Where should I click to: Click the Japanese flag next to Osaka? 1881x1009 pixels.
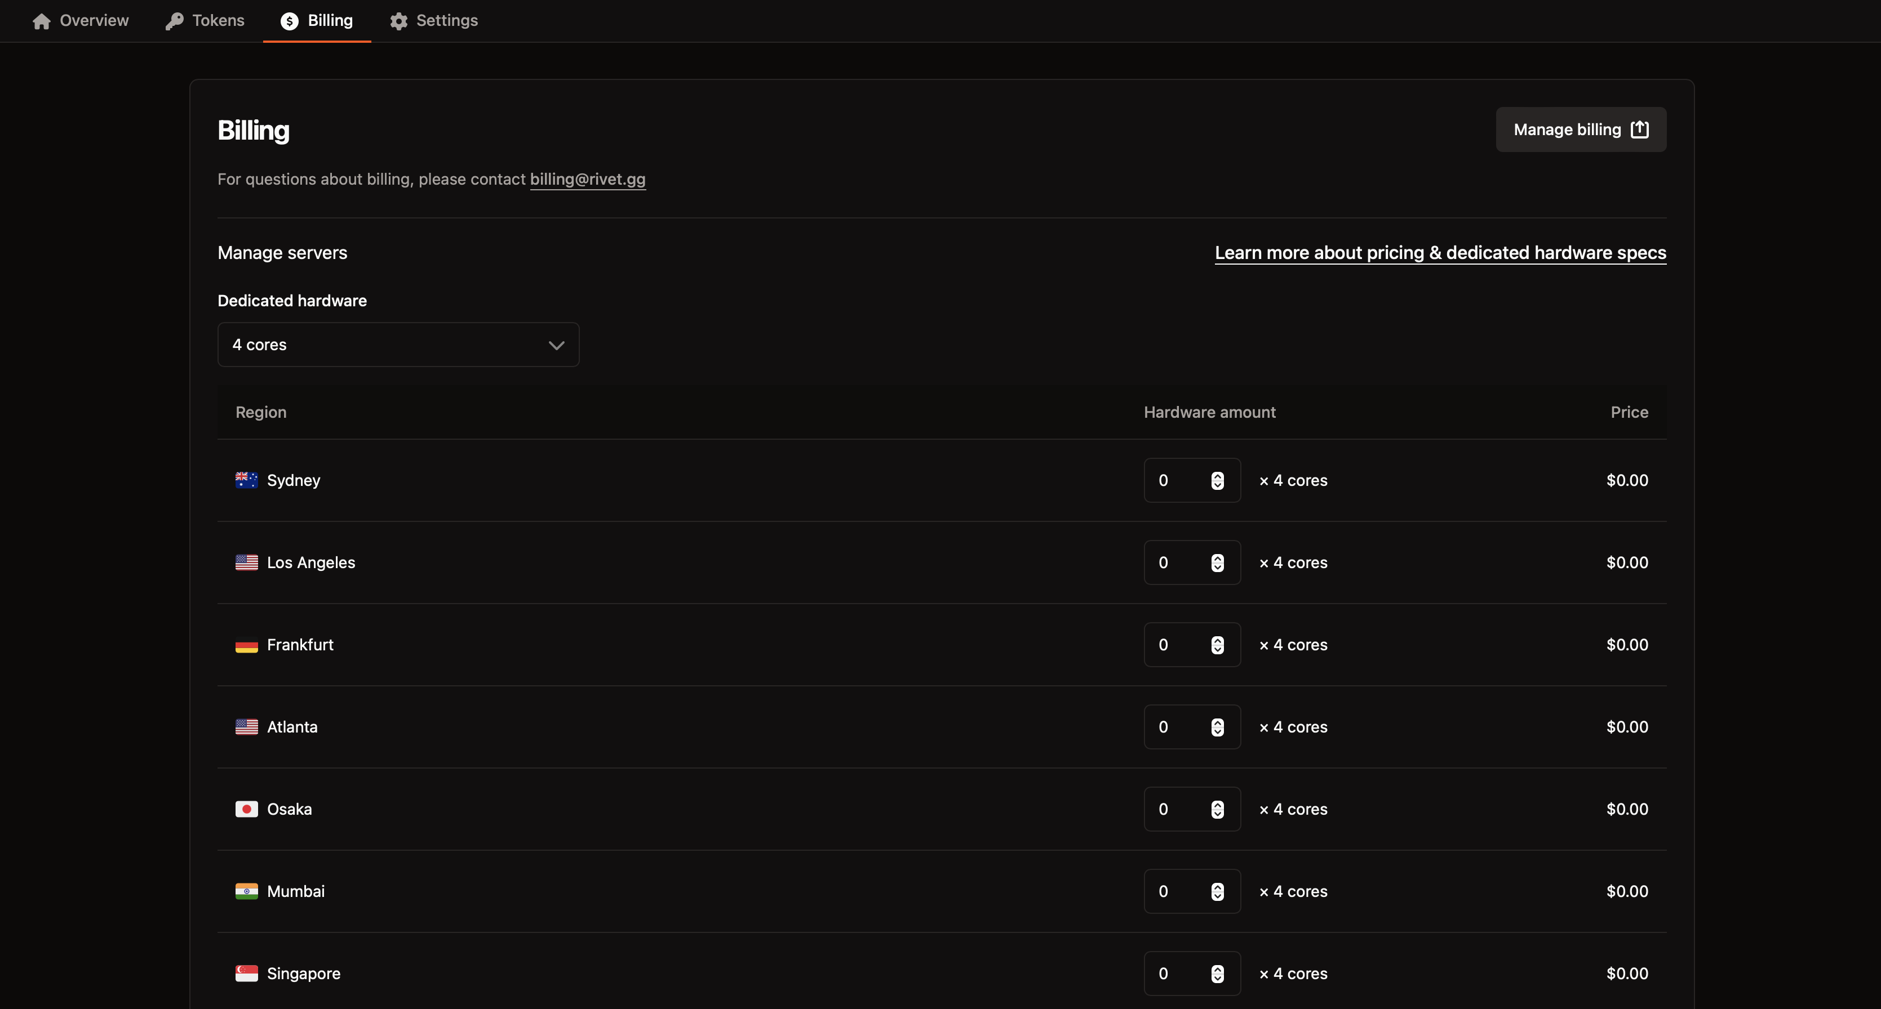pos(246,809)
